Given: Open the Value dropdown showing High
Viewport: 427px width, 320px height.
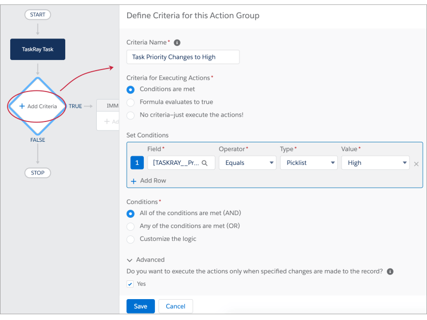Looking at the screenshot, I should [x=375, y=163].
